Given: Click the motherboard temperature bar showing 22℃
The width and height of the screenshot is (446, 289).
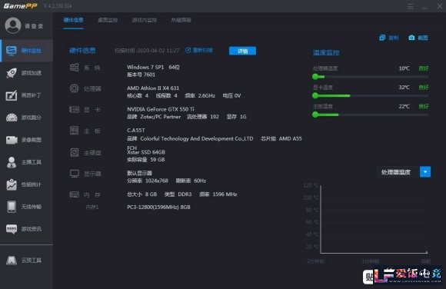Looking at the screenshot, I should [371, 115].
